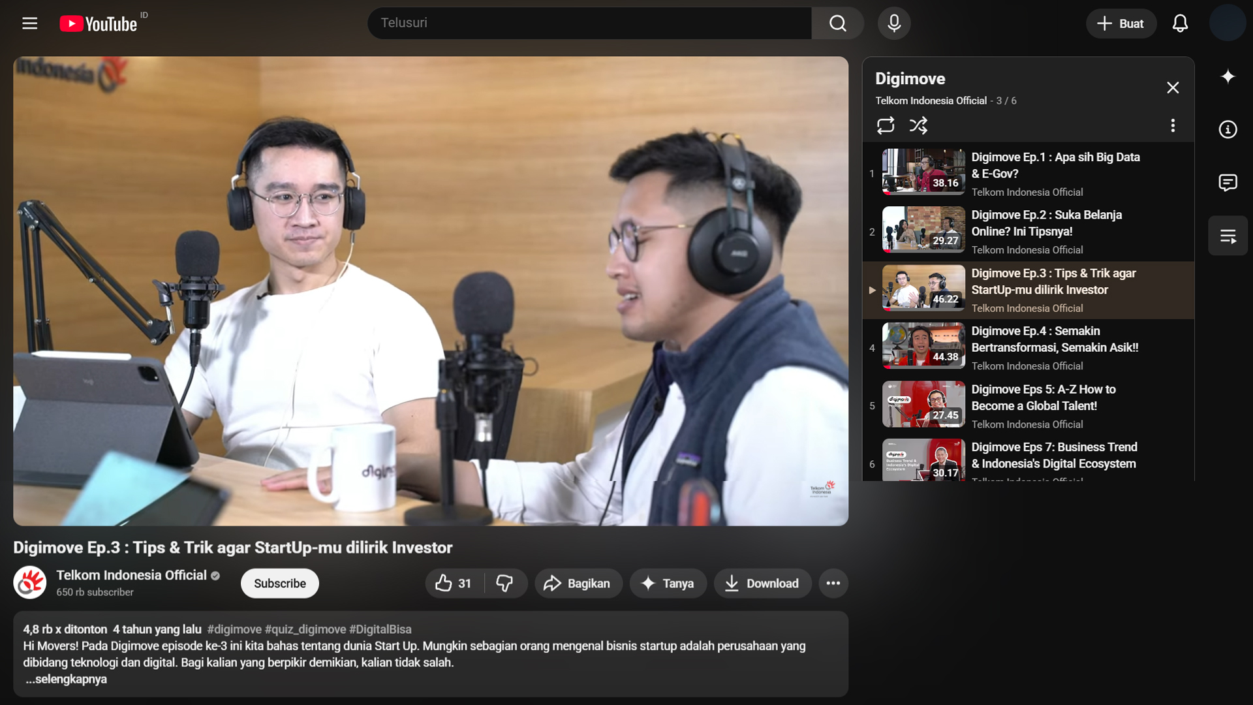Open the account avatar menu

[1228, 23]
